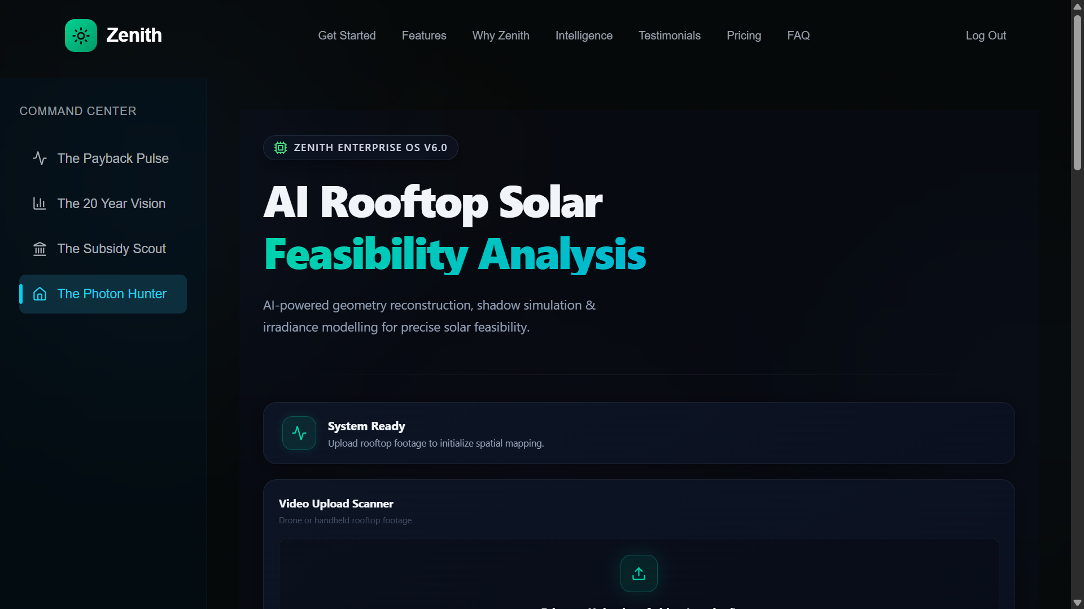Open the Features nav link
This screenshot has height=609, width=1084.
(x=424, y=36)
